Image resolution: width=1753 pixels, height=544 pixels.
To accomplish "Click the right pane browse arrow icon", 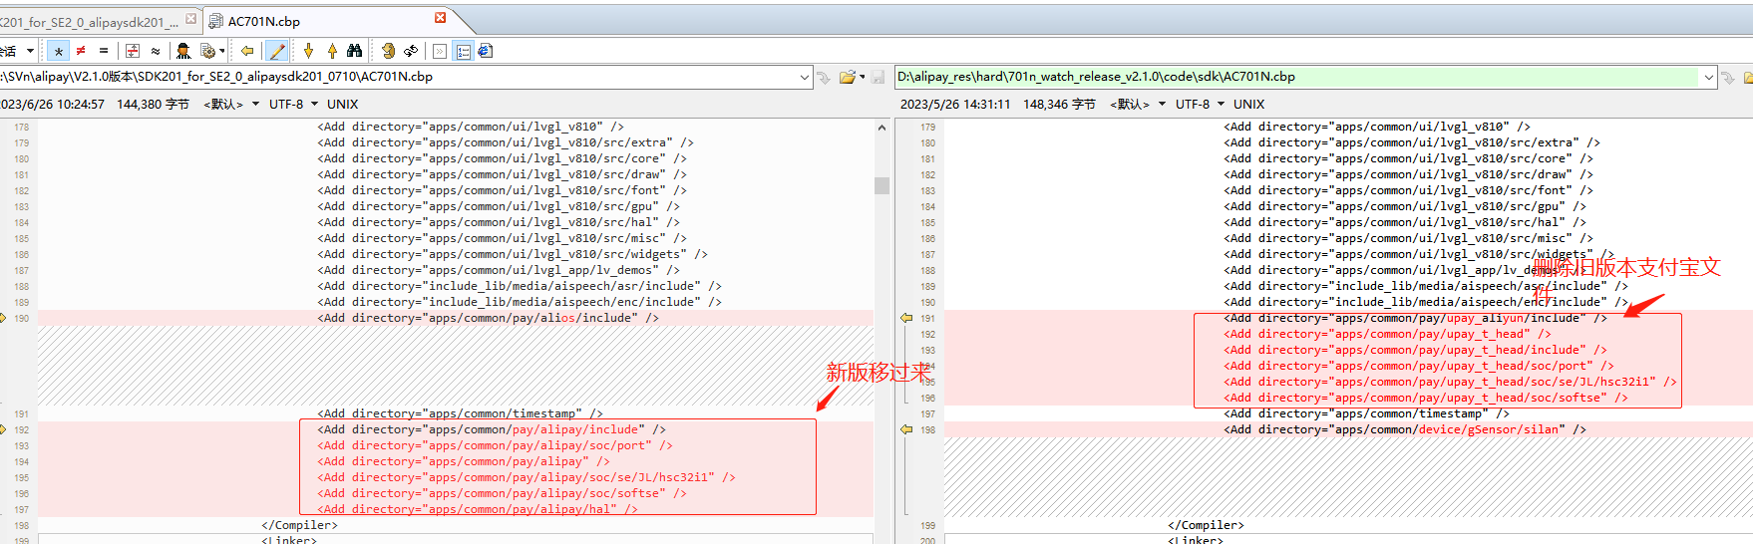I will (1728, 77).
